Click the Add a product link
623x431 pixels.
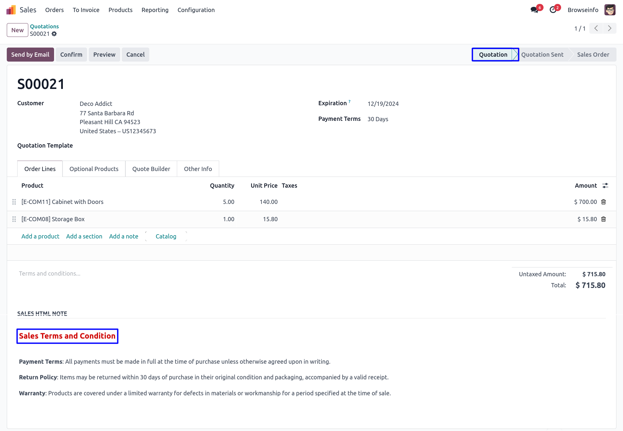(40, 236)
